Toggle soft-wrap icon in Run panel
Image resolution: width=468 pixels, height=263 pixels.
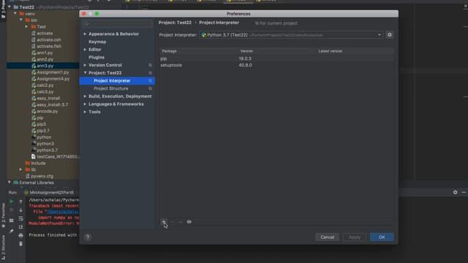(x=20, y=218)
